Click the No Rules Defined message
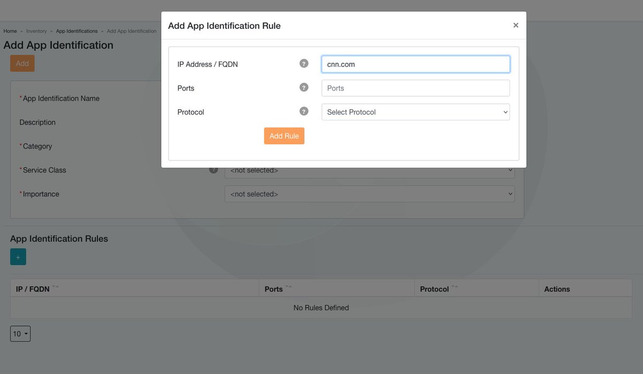The width and height of the screenshot is (643, 374). [321, 308]
